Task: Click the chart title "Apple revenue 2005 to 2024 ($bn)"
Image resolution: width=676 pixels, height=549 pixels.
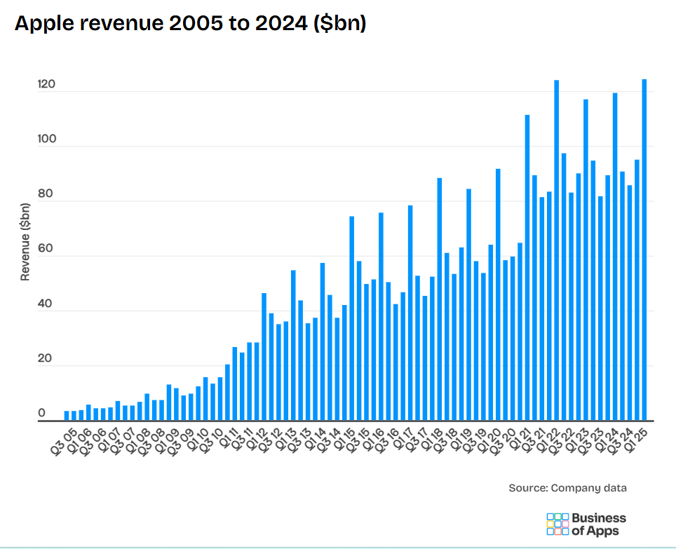Action: [x=190, y=23]
